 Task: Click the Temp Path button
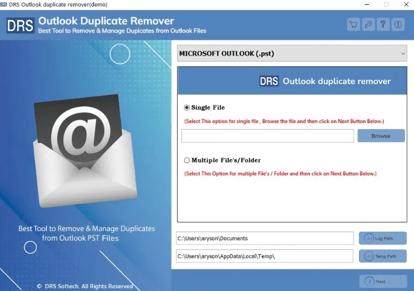(383, 256)
